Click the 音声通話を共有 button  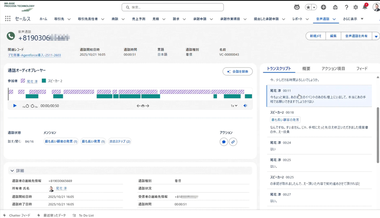[356, 36]
